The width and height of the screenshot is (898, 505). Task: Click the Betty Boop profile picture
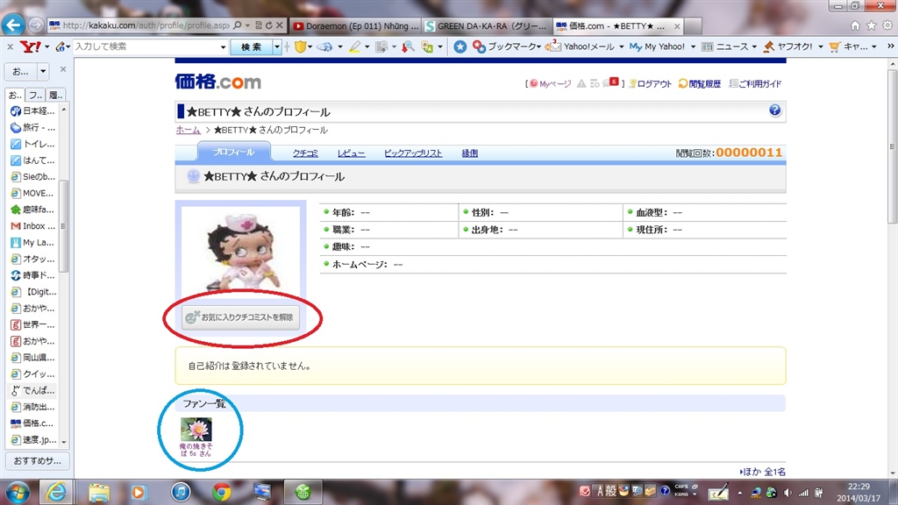[240, 251]
